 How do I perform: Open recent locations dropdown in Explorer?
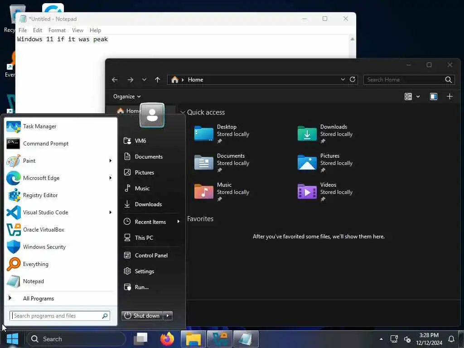pos(144,80)
